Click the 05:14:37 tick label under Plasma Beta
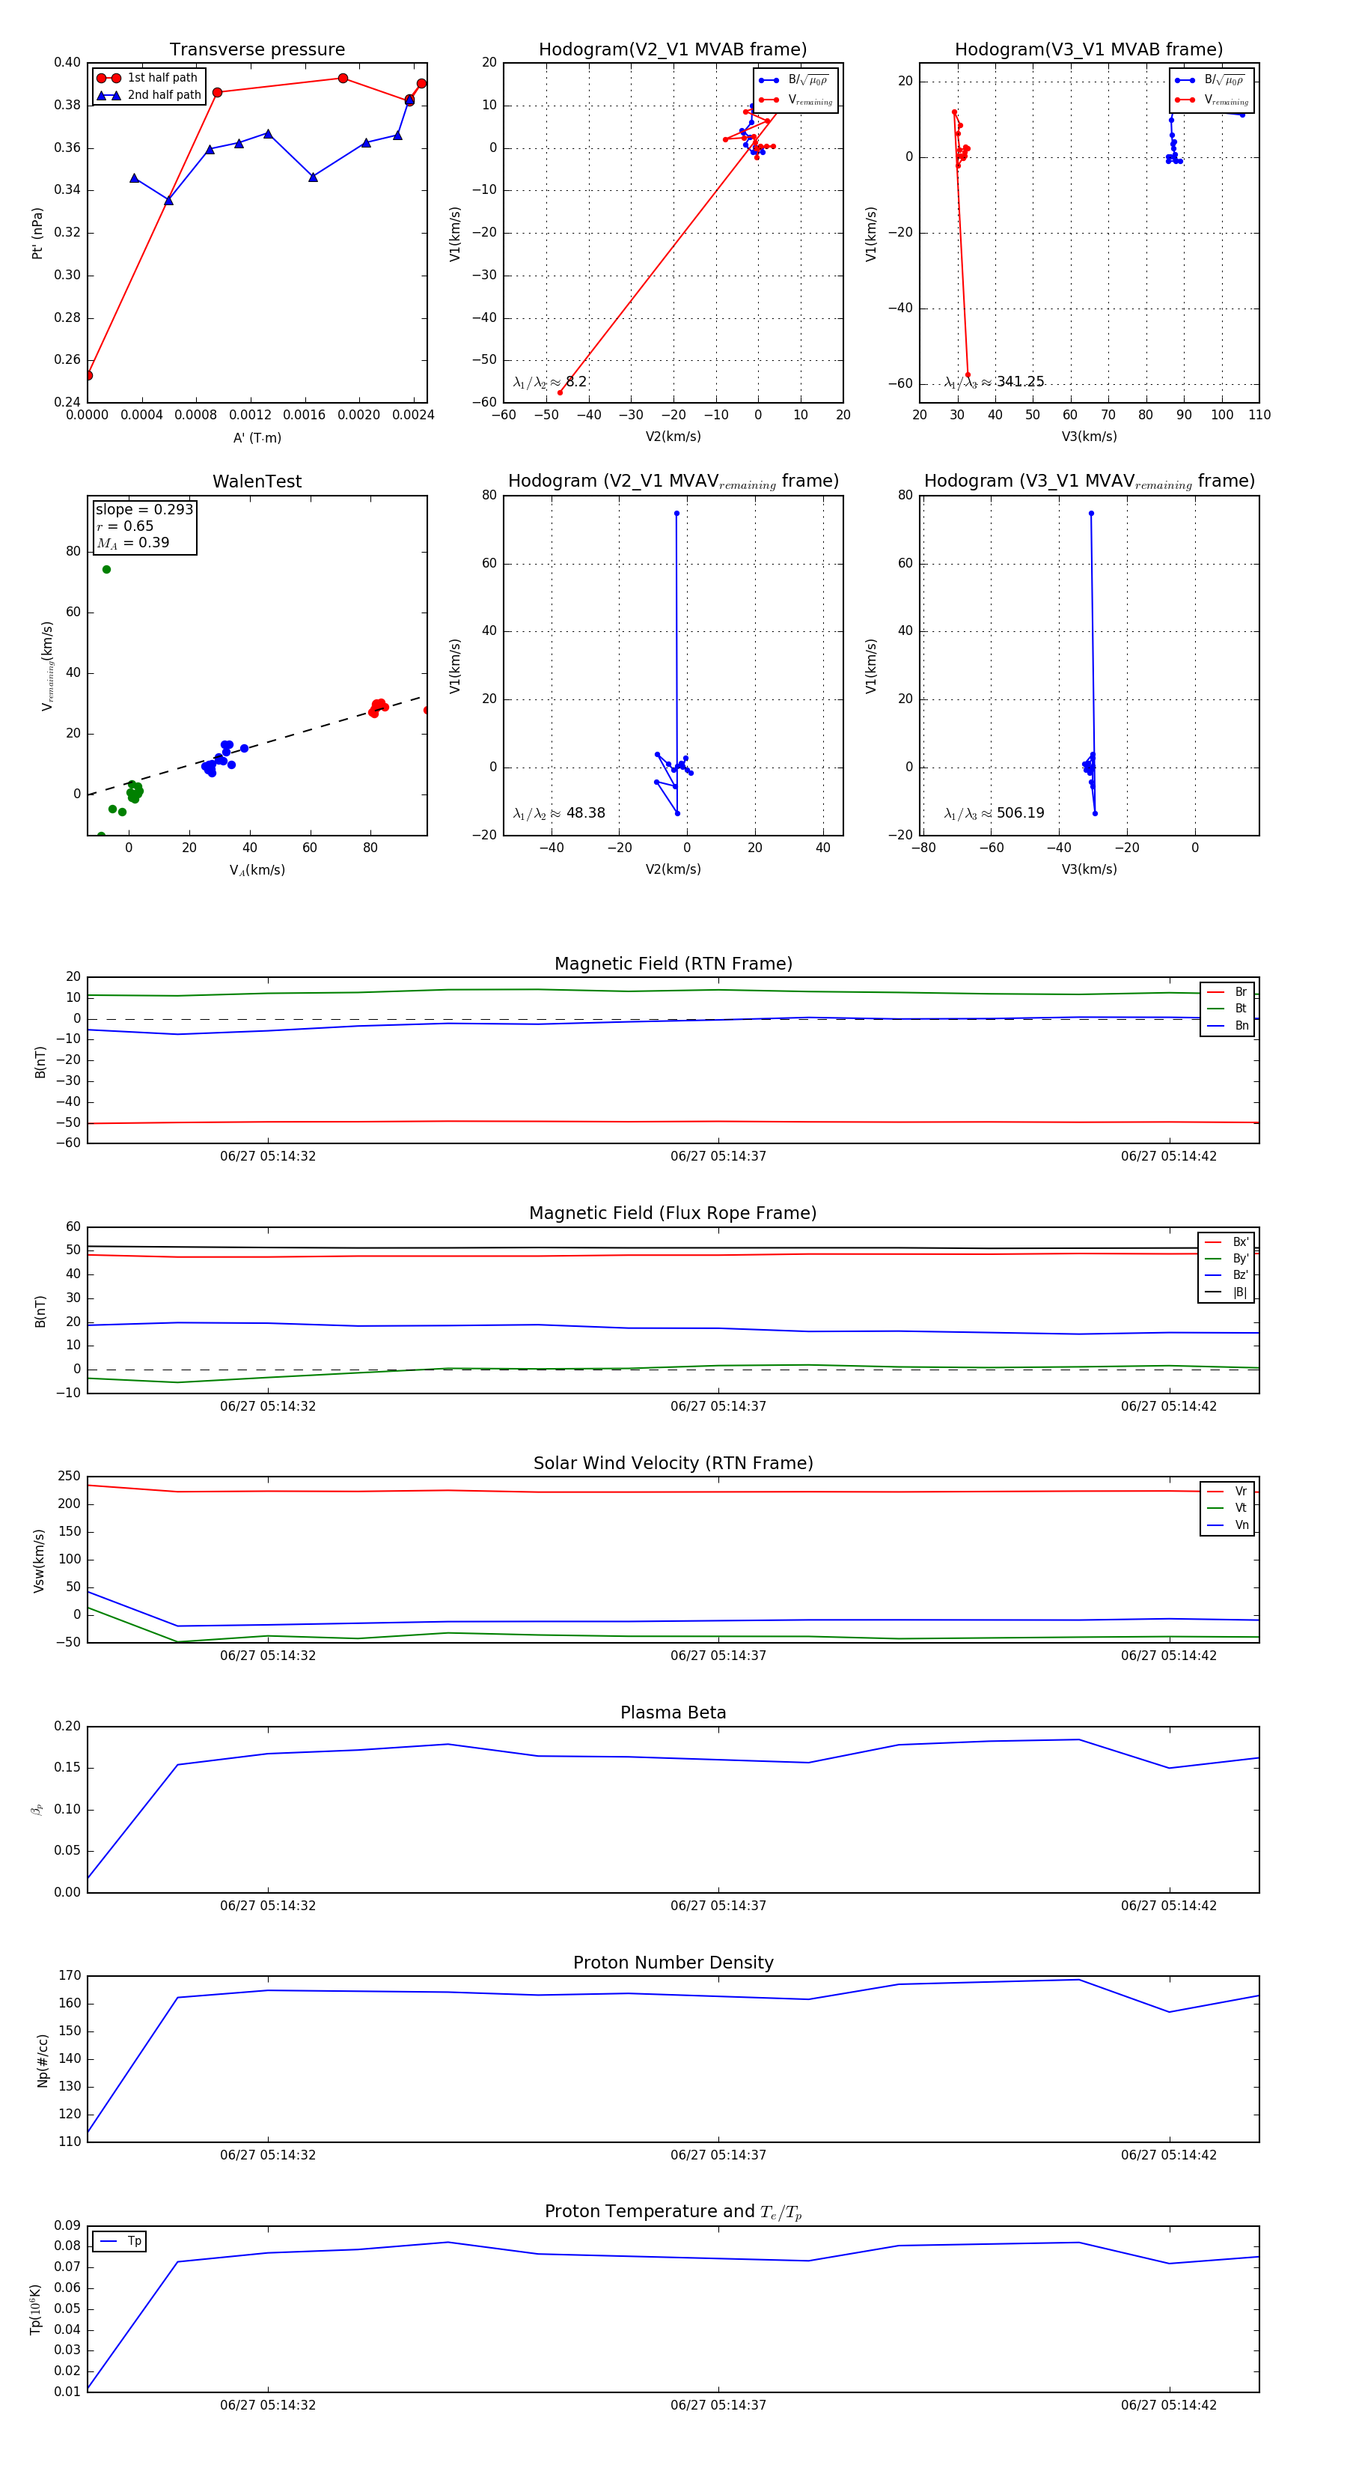Image resolution: width=1347 pixels, height=2471 pixels. 718,1905
